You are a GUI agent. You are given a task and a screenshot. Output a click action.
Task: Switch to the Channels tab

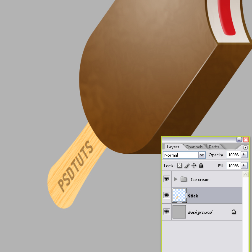pyautogui.click(x=194, y=147)
